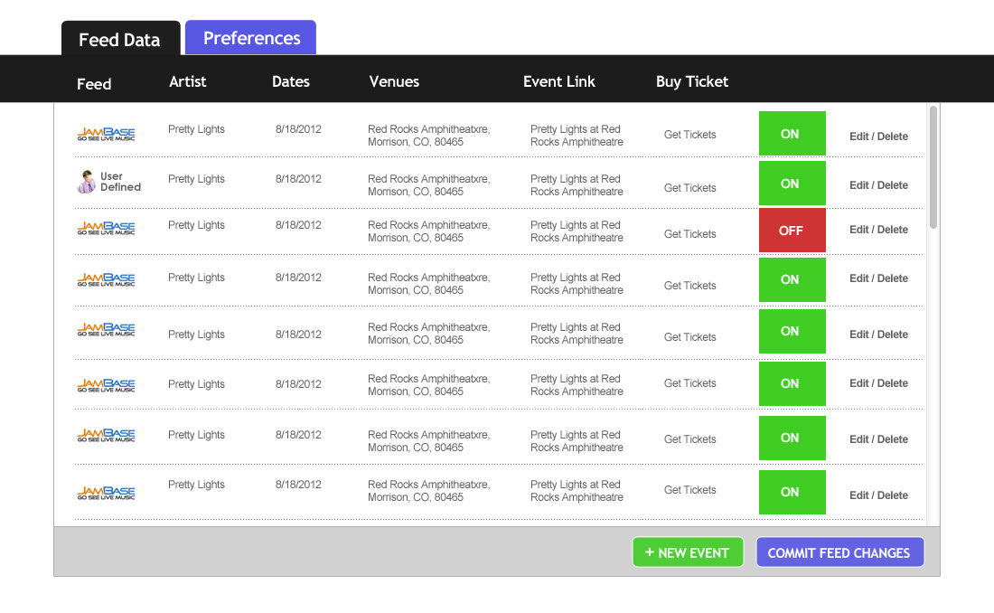The image size is (994, 613).
Task: Click the JamBase logo in the OFF row
Action: (106, 230)
